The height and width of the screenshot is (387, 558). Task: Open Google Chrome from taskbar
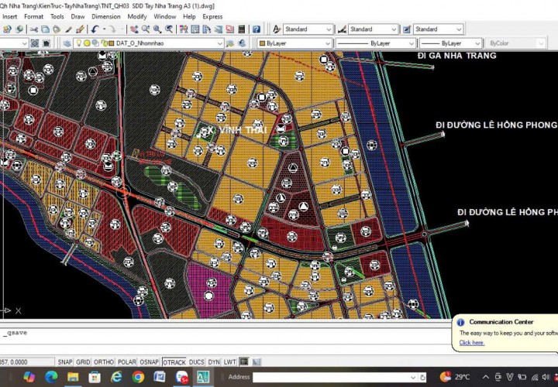(x=138, y=377)
